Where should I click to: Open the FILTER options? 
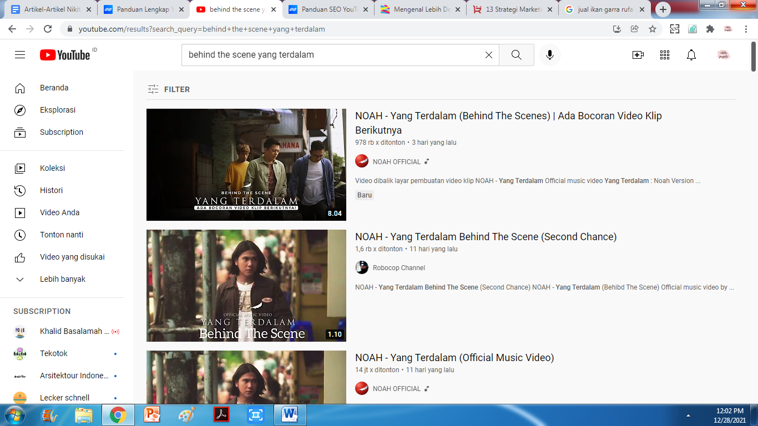tap(169, 89)
